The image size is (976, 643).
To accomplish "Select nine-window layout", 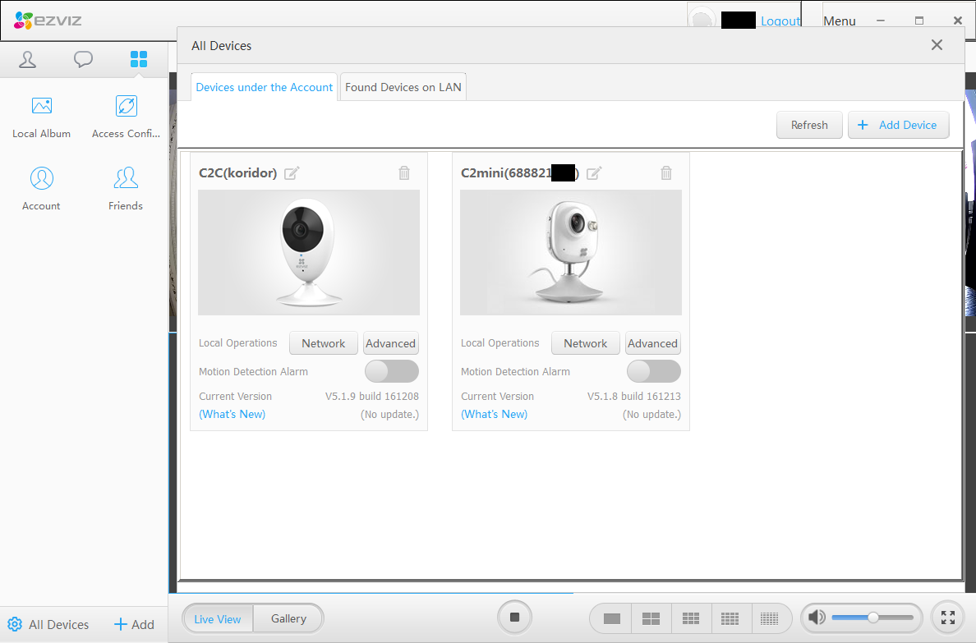I will [691, 618].
